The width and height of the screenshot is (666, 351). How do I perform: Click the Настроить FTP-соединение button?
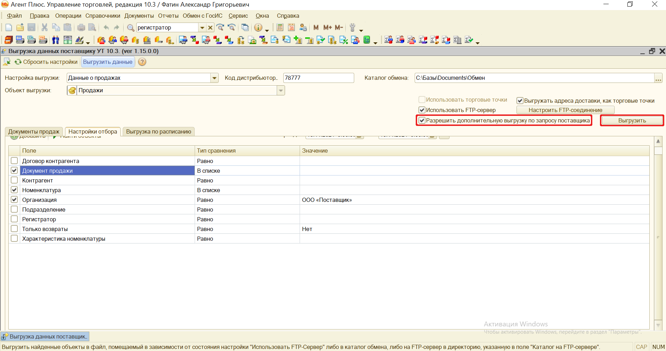pyautogui.click(x=565, y=110)
